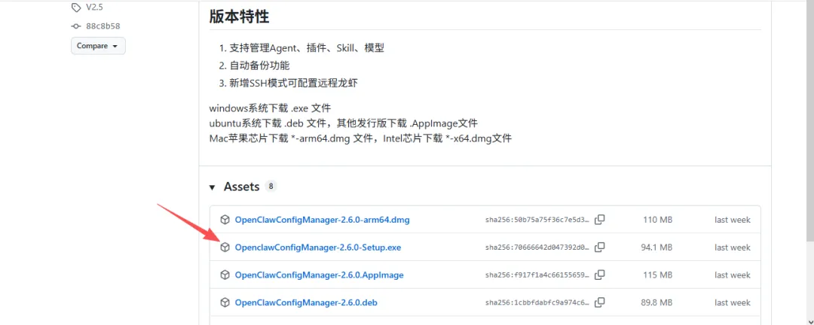Open the Compare dropdown button
The image size is (814, 325).
click(98, 46)
